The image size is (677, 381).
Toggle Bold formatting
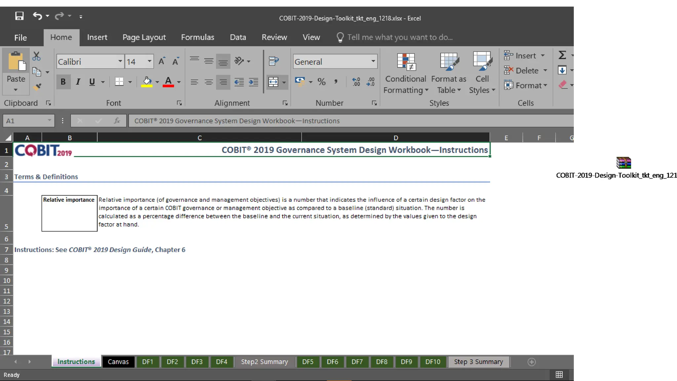click(63, 82)
